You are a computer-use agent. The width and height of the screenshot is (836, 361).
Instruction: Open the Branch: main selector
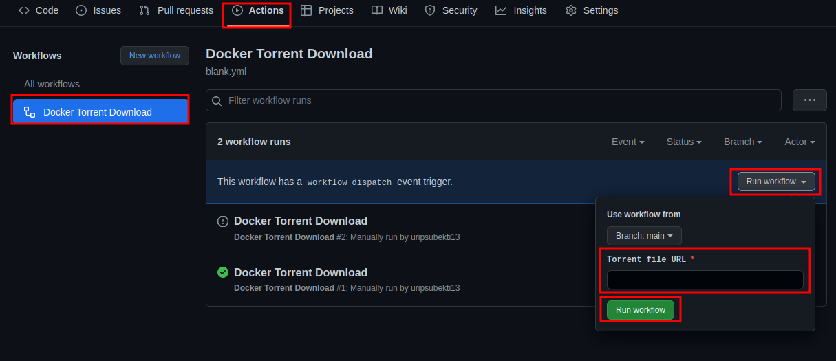[644, 236]
